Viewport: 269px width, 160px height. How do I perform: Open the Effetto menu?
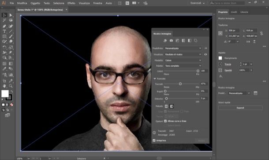point(71,3)
